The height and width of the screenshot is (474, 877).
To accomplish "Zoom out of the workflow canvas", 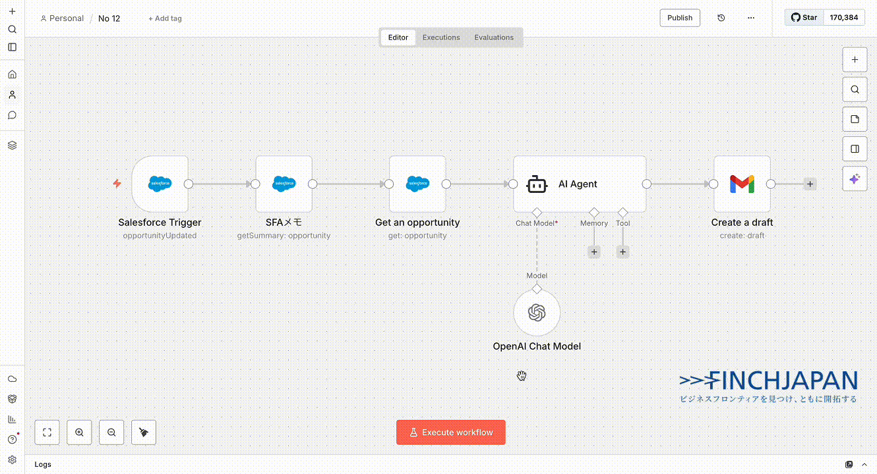I will point(111,433).
